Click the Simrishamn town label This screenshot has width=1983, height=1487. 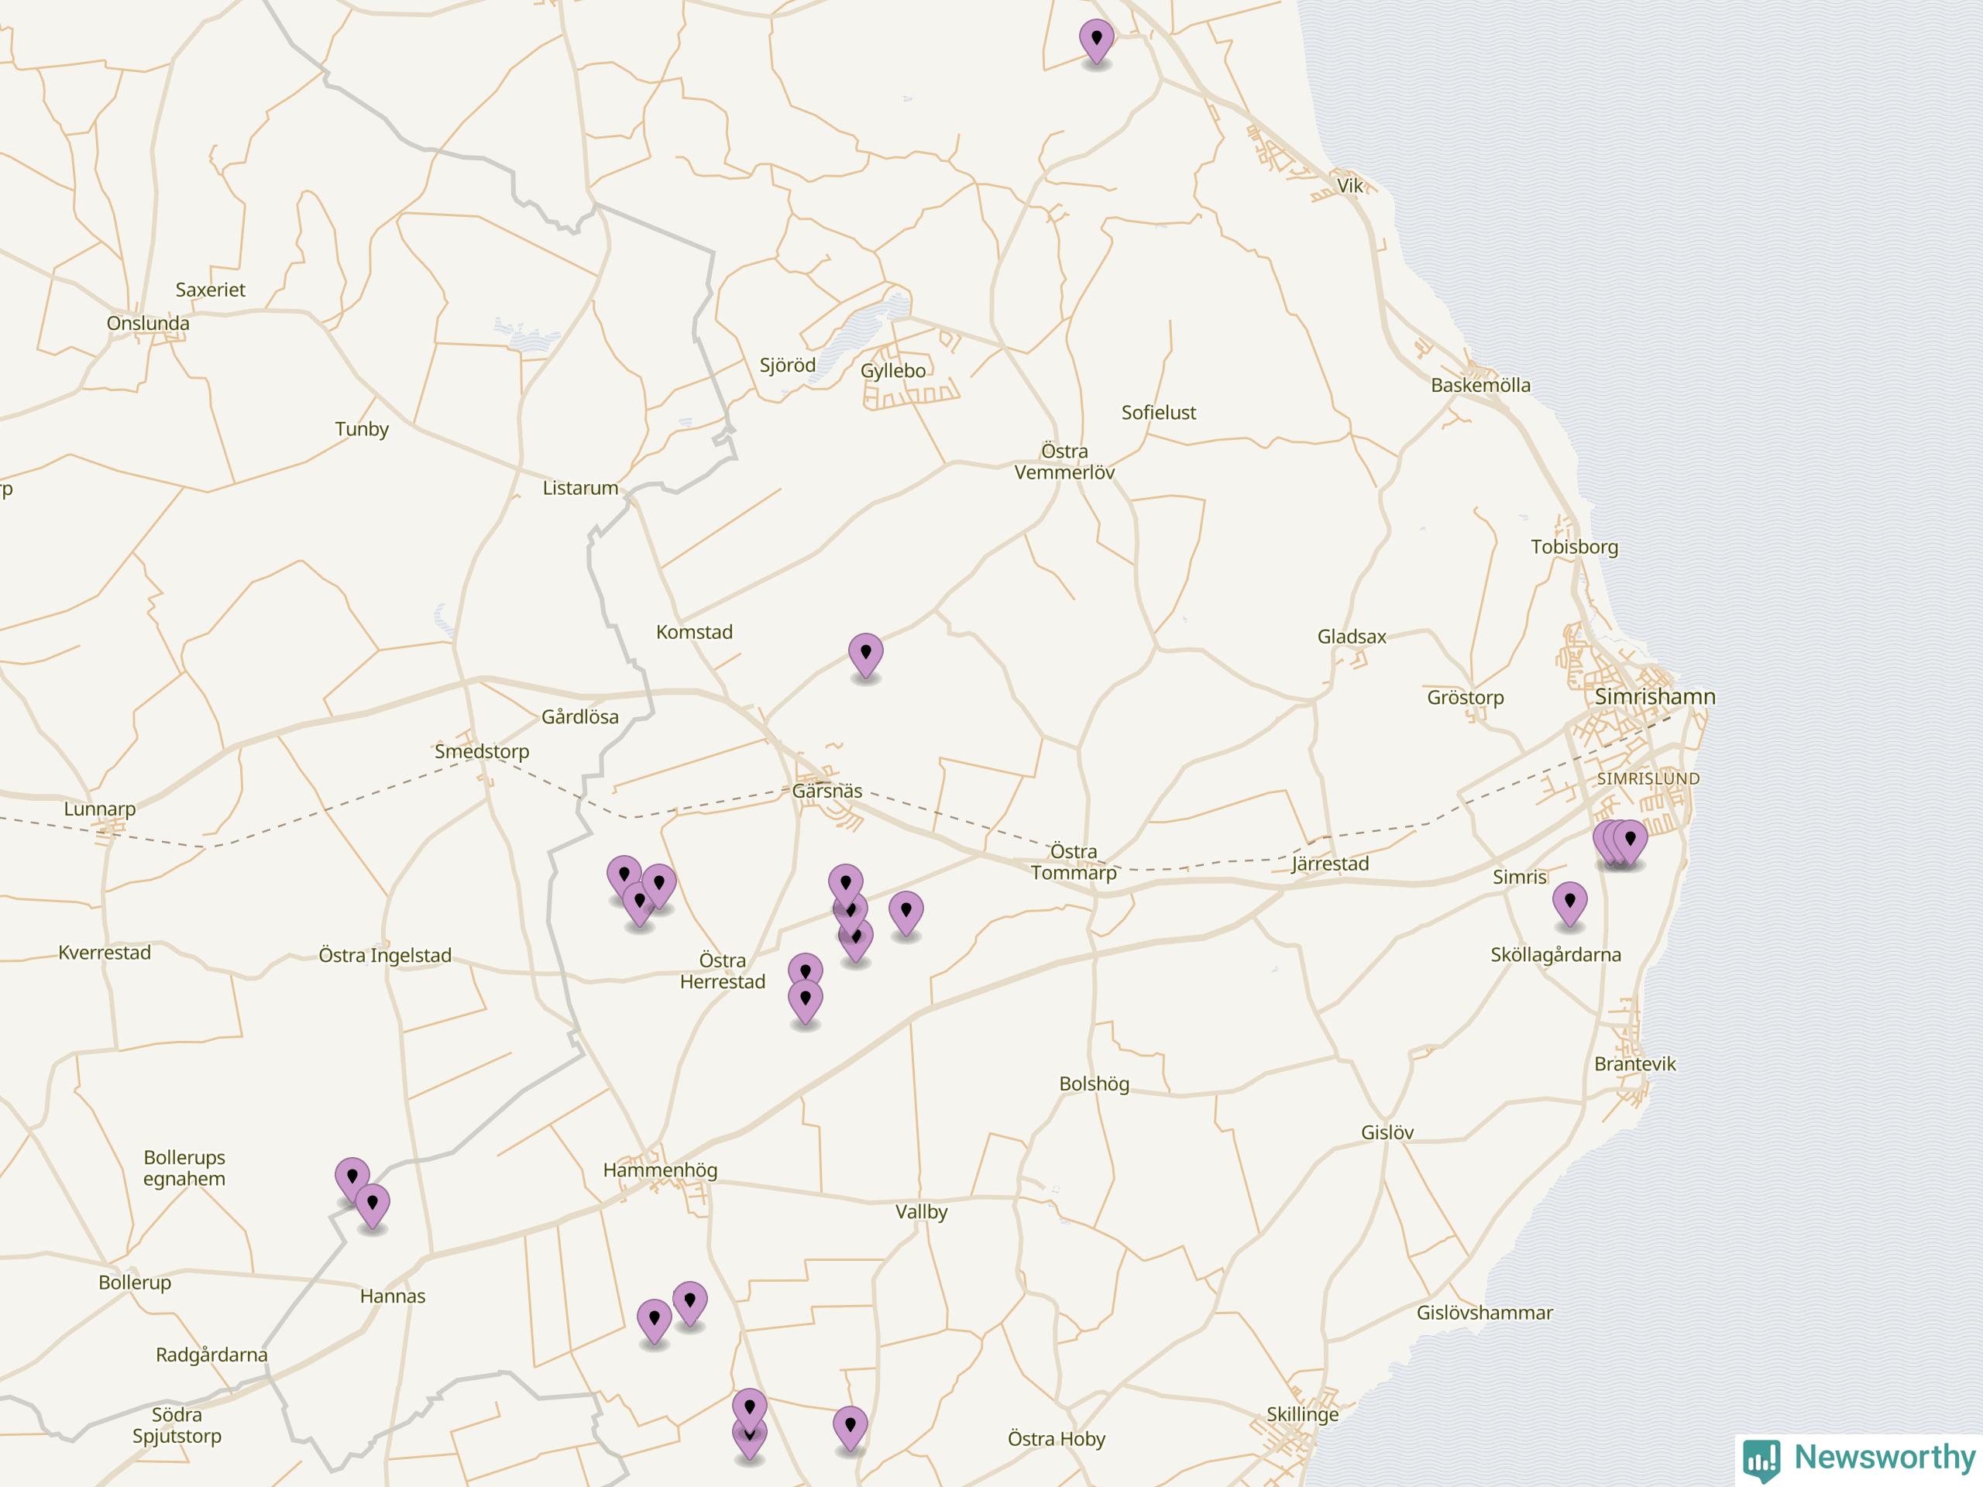[1655, 696]
